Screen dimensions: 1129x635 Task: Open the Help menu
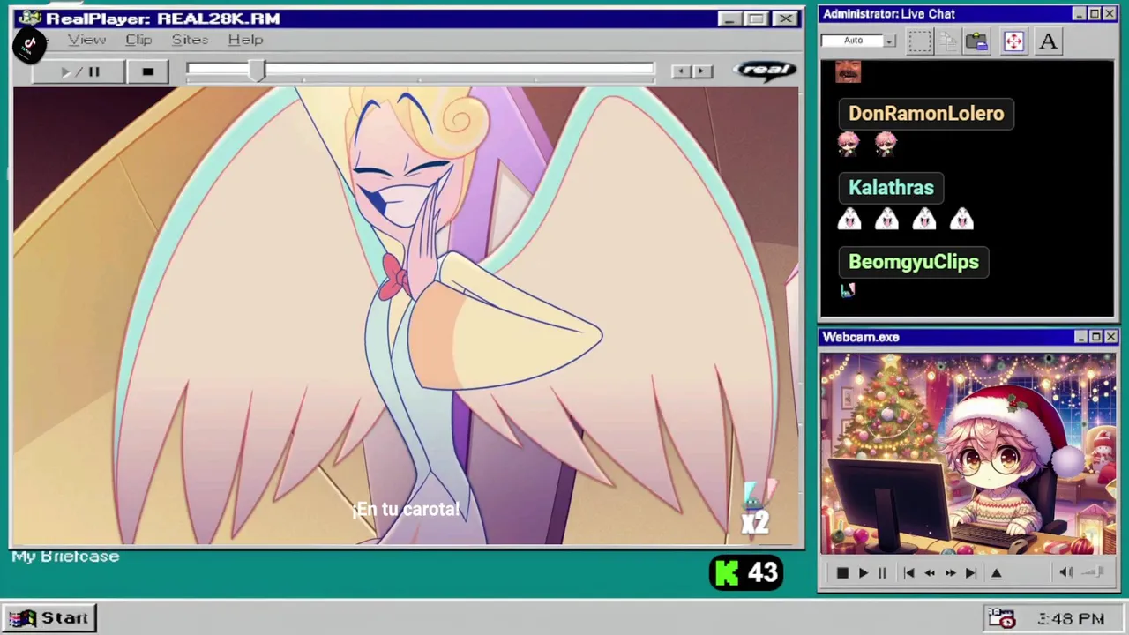point(245,40)
